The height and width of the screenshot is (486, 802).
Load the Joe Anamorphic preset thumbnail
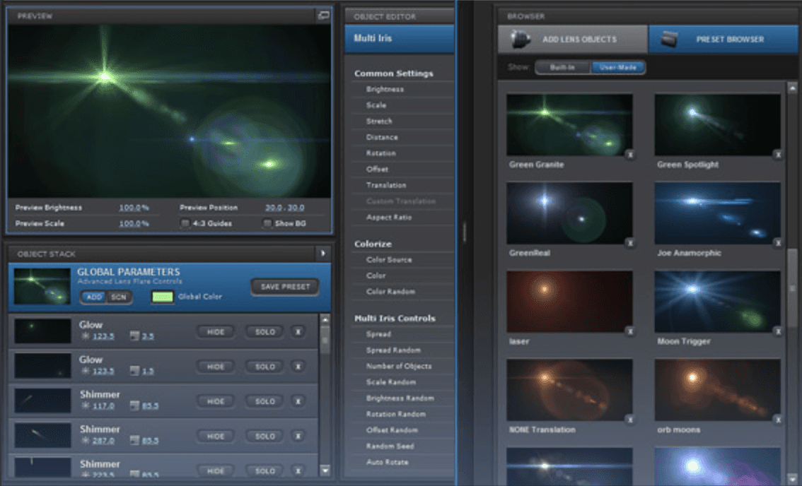717,213
